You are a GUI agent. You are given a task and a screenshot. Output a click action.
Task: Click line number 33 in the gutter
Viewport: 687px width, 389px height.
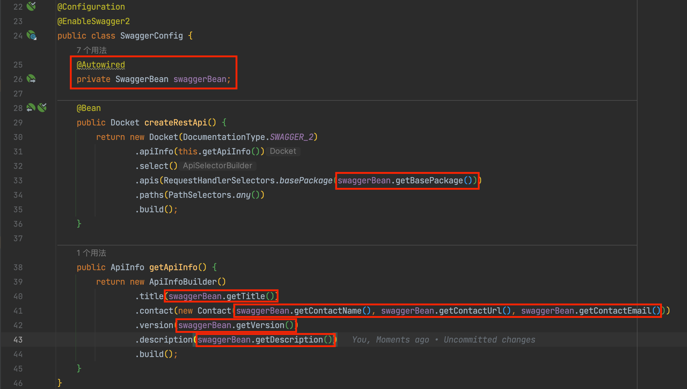pyautogui.click(x=18, y=181)
